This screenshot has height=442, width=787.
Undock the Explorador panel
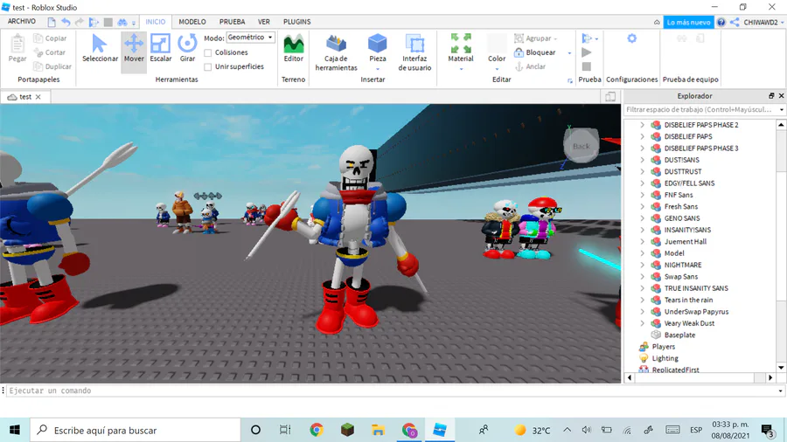tap(771, 96)
